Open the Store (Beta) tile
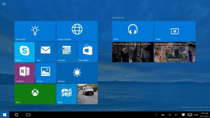Image resolution: width=210 pixels, height=118 pixels. [x=87, y=52]
